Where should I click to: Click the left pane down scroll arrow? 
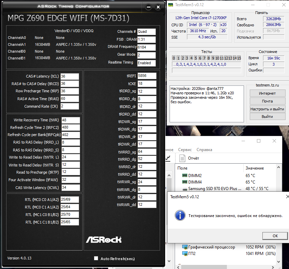point(169,261)
